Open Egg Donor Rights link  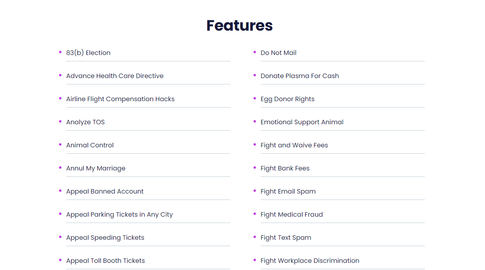coord(287,99)
